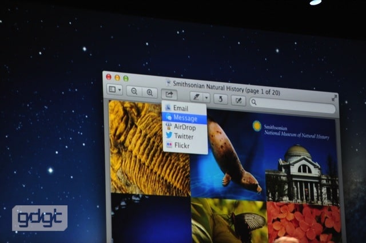
Task: Expand the sidebar view dropdown arrow
Action: [120, 90]
